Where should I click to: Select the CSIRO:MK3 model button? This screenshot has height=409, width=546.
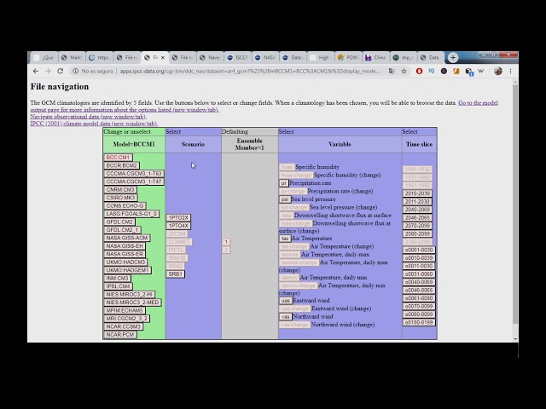pos(120,198)
